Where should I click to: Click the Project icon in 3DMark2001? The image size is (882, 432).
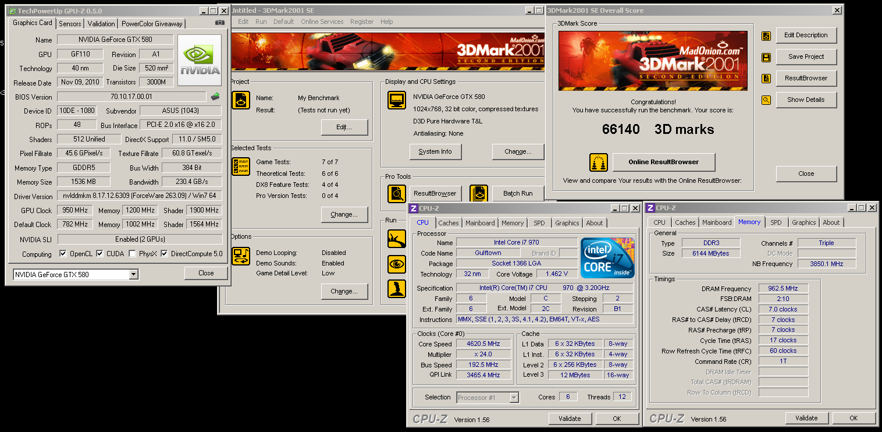click(x=240, y=100)
